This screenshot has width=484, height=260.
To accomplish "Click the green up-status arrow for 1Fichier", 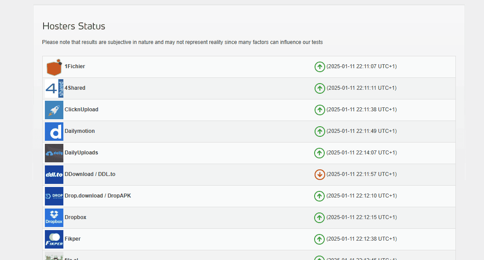I will pos(319,67).
